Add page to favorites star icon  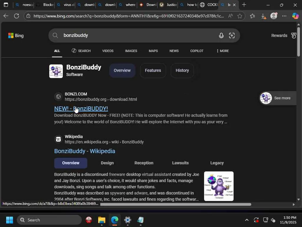[x=239, y=16]
